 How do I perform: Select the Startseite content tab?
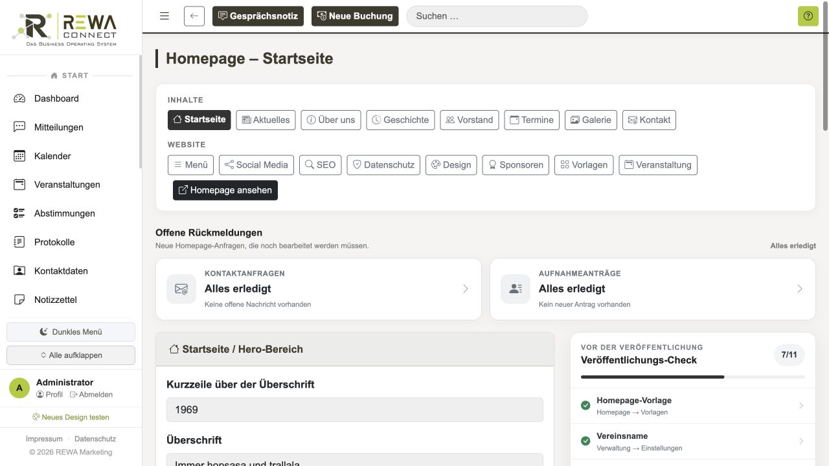tap(199, 120)
